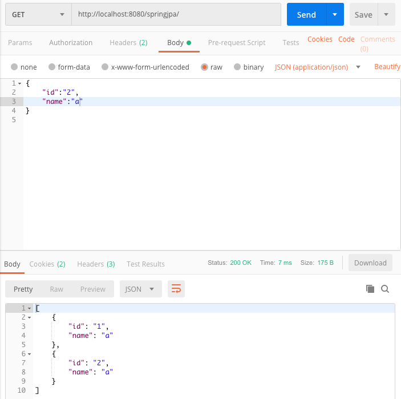Switch to the Authorization tab

[71, 42]
